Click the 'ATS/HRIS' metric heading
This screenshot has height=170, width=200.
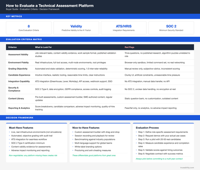click(124, 26)
